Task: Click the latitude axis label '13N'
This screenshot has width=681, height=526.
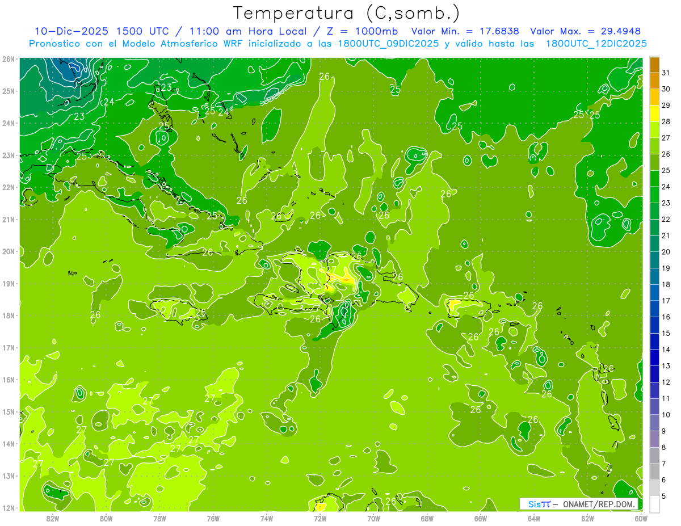Action: coord(9,476)
